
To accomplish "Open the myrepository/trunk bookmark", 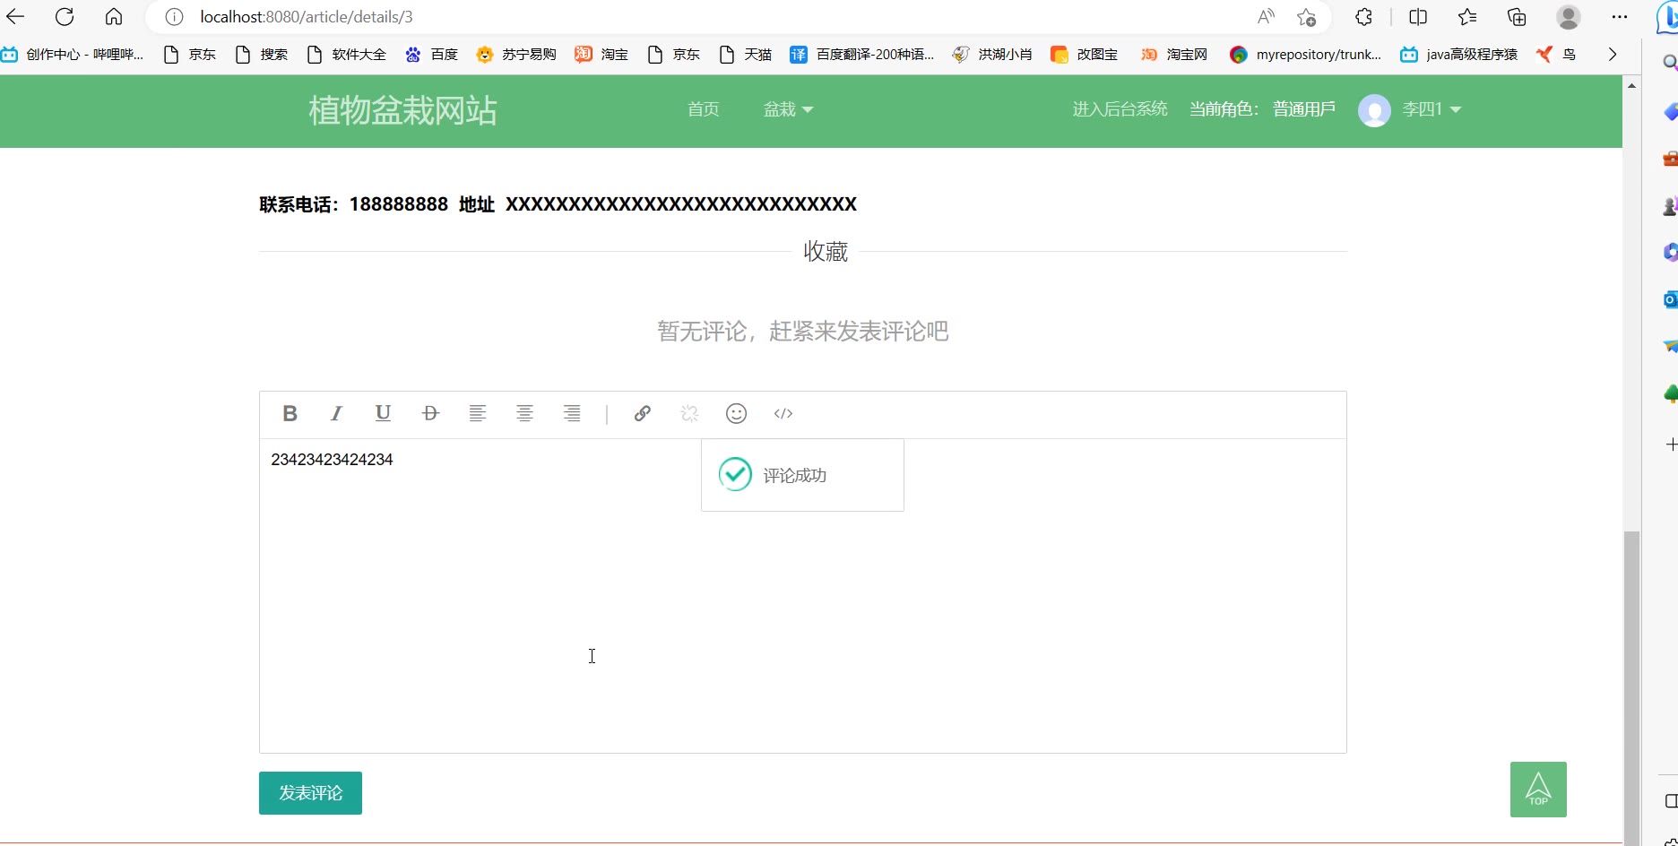I will pyautogui.click(x=1306, y=55).
